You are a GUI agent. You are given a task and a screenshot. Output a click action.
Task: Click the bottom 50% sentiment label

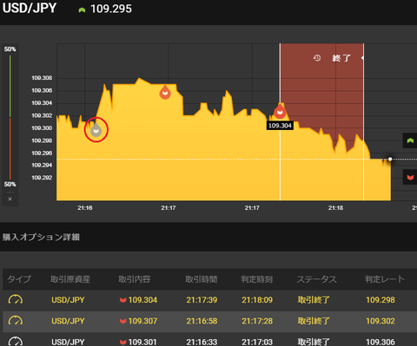click(10, 184)
